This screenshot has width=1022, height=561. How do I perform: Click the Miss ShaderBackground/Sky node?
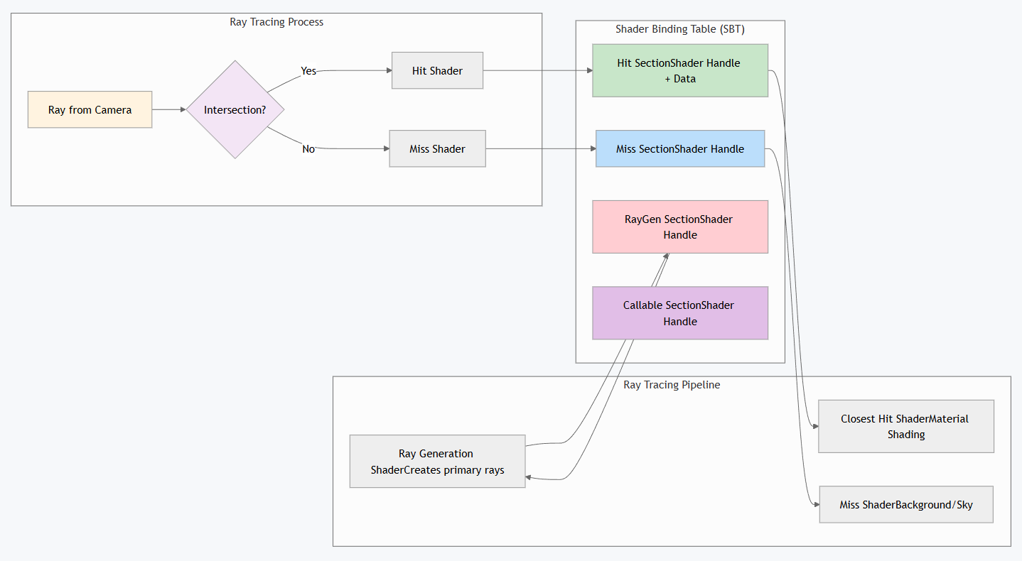click(x=905, y=505)
